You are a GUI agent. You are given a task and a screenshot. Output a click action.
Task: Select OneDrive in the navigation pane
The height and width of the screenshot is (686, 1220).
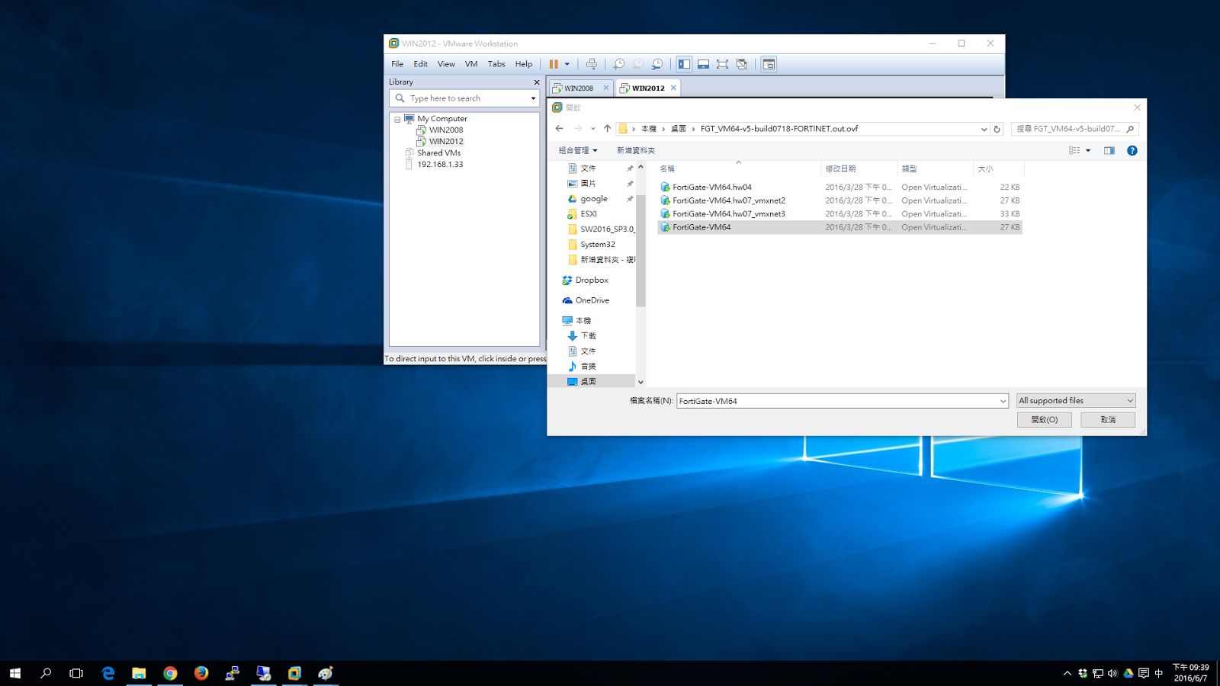click(x=592, y=300)
